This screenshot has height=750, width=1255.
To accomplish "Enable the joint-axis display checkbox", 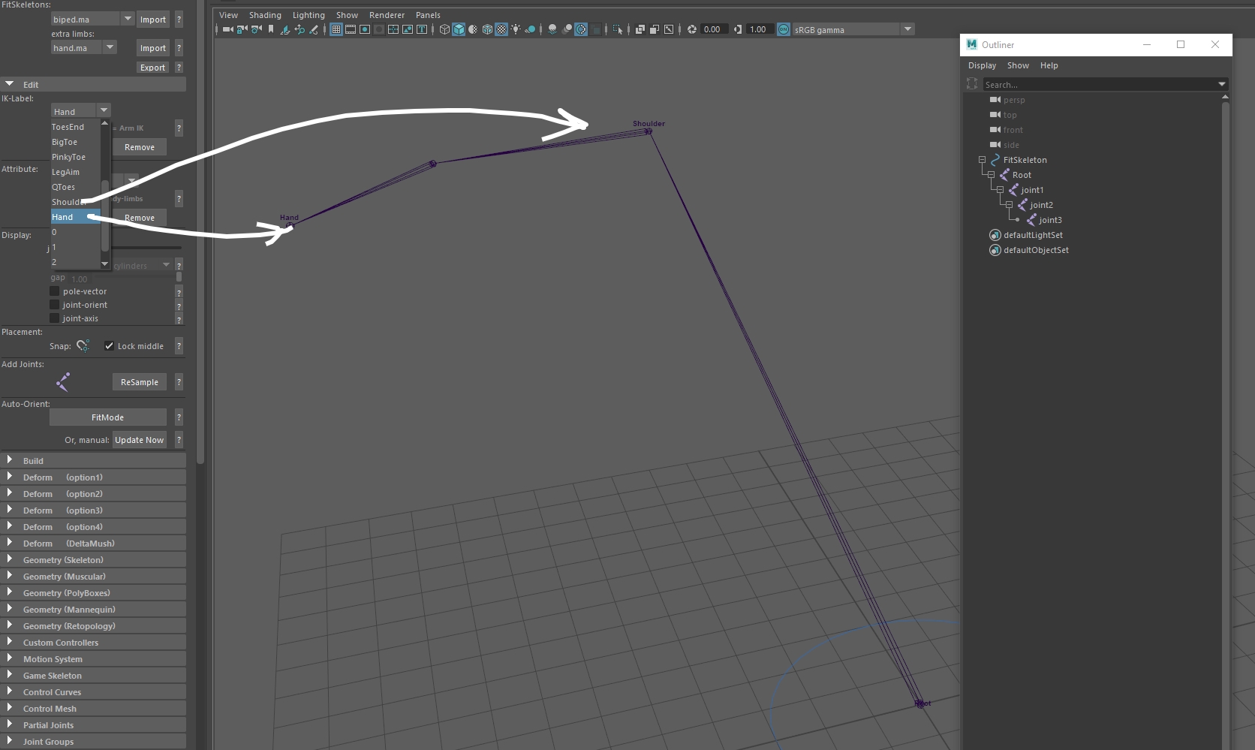I will click(x=54, y=318).
